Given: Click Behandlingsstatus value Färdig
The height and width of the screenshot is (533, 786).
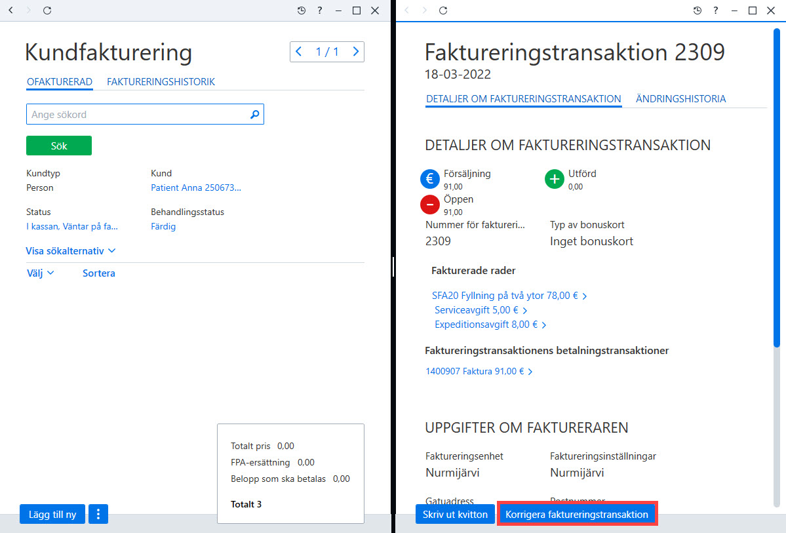Looking at the screenshot, I should [163, 226].
